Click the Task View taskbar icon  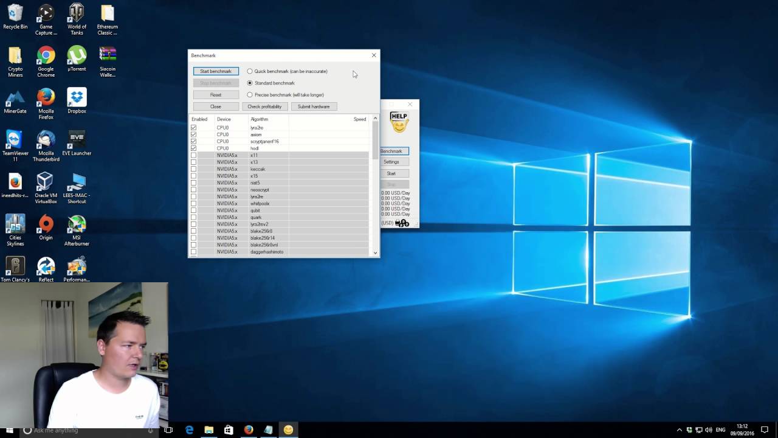[x=168, y=430]
